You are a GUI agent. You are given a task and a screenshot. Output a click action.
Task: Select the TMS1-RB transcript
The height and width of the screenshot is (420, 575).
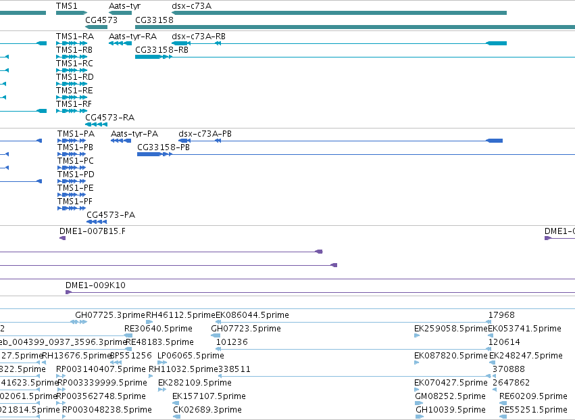click(x=72, y=57)
